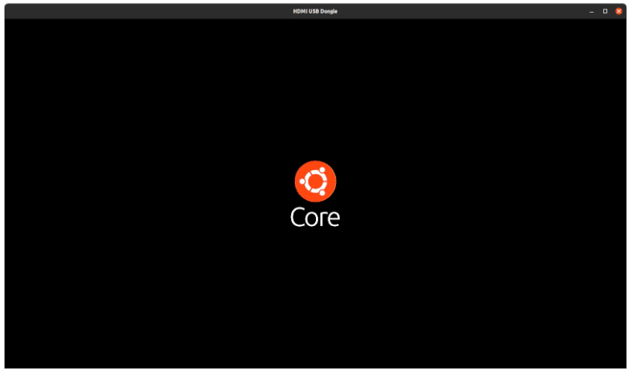Click the Ubuntu Core circular logo
The height and width of the screenshot is (373, 631).
pyautogui.click(x=315, y=181)
